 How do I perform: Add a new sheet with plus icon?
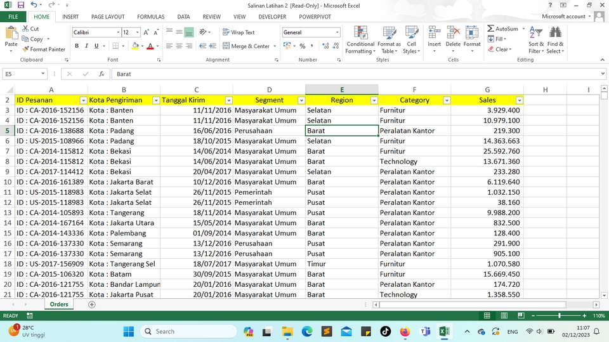[91, 305]
